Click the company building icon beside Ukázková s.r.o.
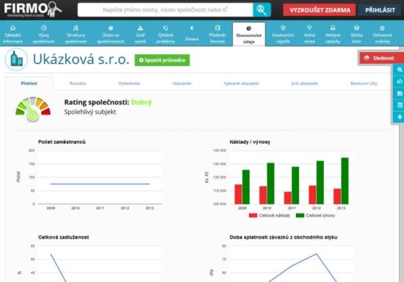 (16, 59)
